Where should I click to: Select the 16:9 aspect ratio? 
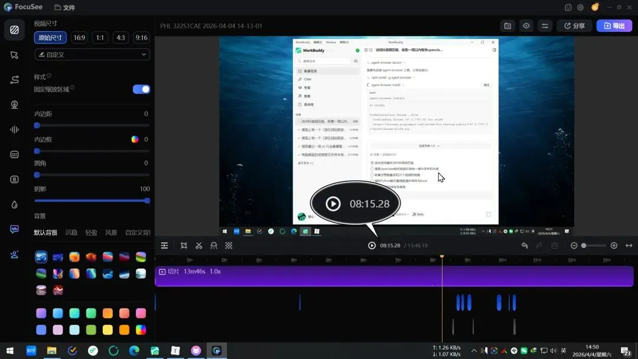79,37
